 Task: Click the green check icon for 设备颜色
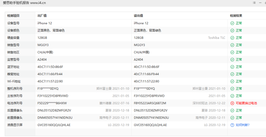point(232,30)
